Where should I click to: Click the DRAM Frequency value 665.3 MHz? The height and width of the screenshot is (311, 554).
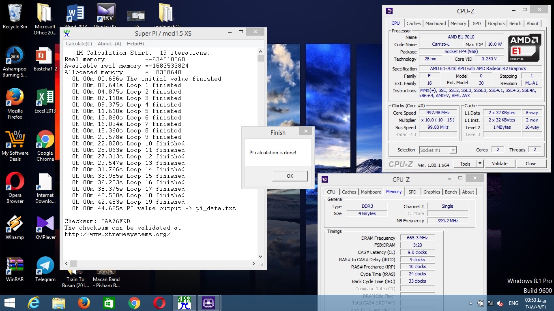coord(417,238)
